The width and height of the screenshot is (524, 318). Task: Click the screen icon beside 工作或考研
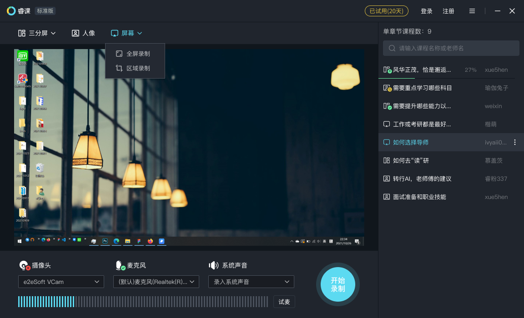[387, 124]
